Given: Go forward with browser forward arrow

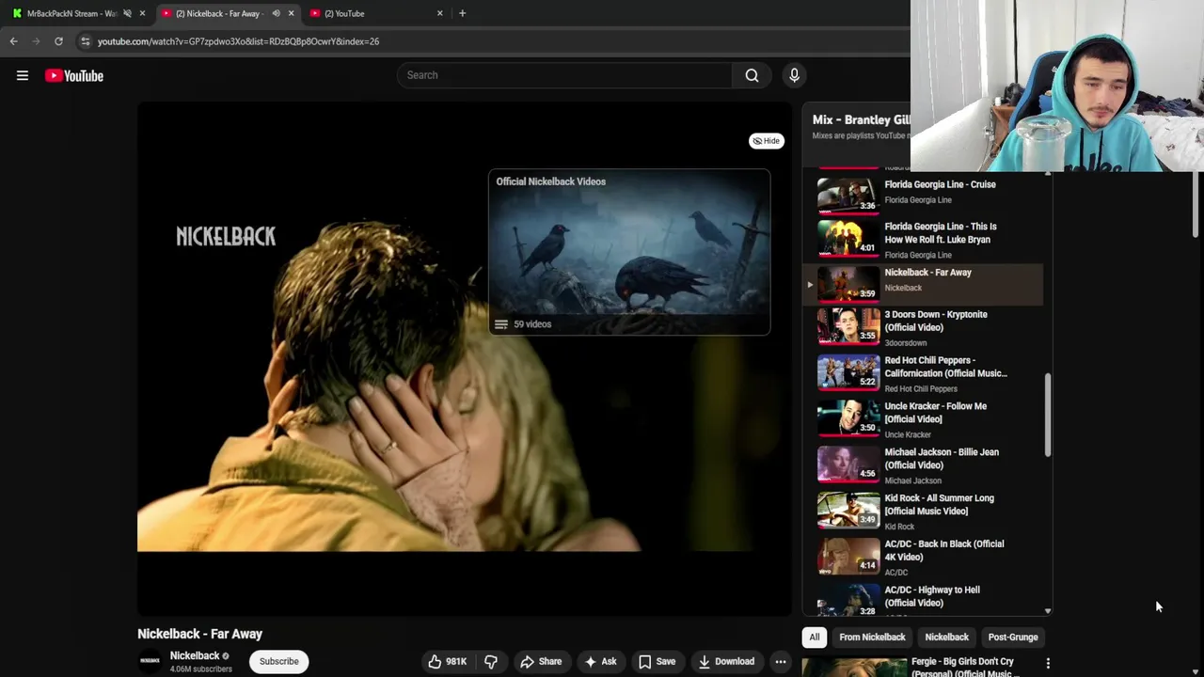Looking at the screenshot, I should (36, 41).
